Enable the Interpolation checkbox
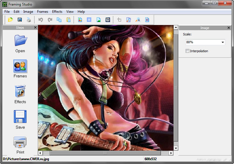Screen dimensions: 234x164 click(x=187, y=51)
